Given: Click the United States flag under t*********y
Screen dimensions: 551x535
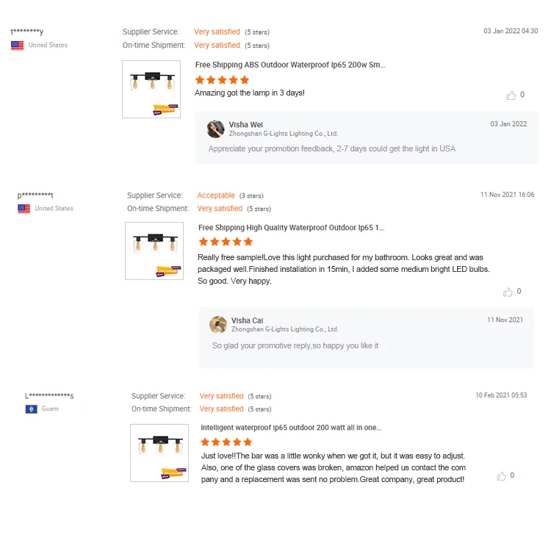Looking at the screenshot, I should pyautogui.click(x=17, y=46).
